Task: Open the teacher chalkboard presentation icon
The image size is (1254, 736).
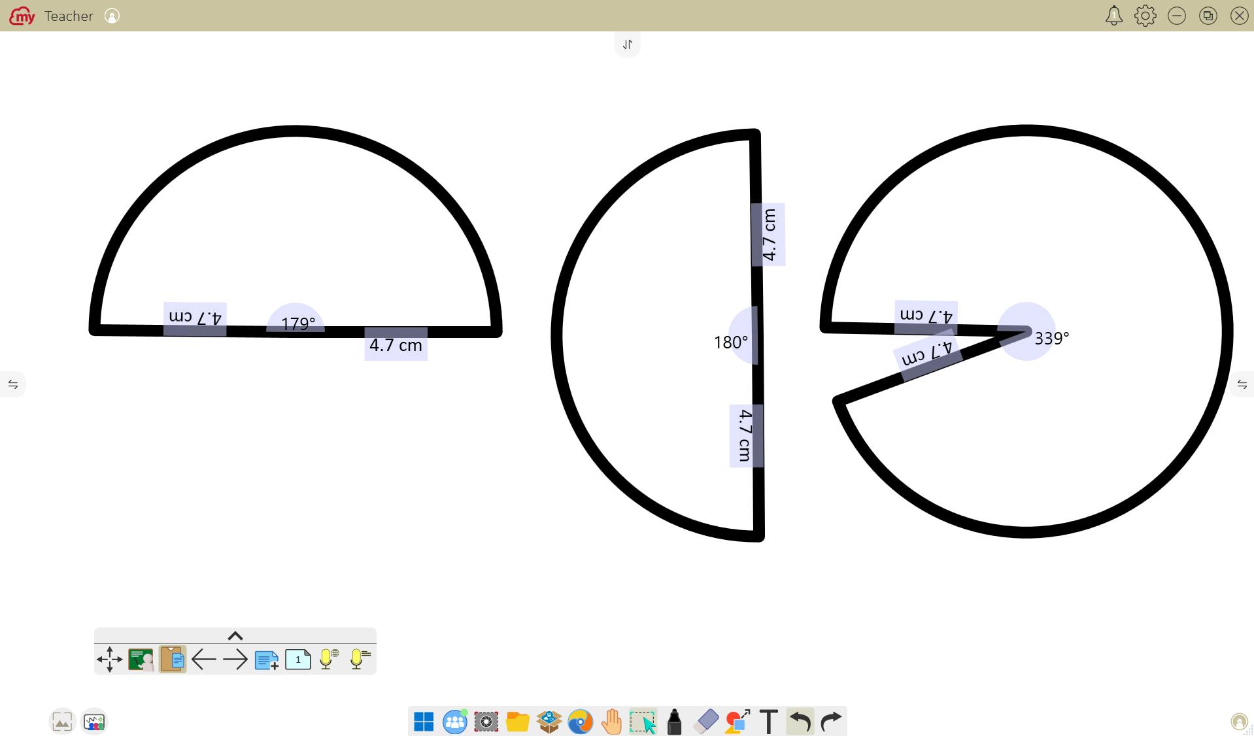Action: click(x=141, y=659)
